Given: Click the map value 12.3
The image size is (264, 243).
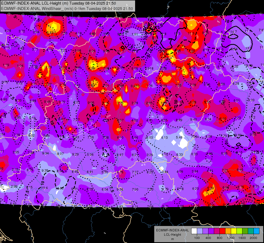Looking at the screenshot, I should [177, 34].
